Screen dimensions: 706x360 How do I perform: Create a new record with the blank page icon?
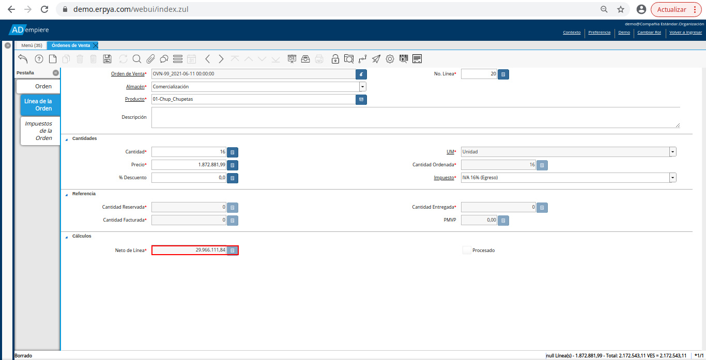(53, 59)
